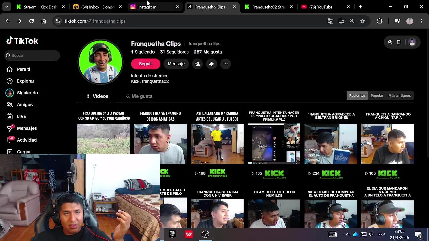This screenshot has width=429, height=241.
Task: Follow the account with Seguir button
Action: tap(145, 64)
